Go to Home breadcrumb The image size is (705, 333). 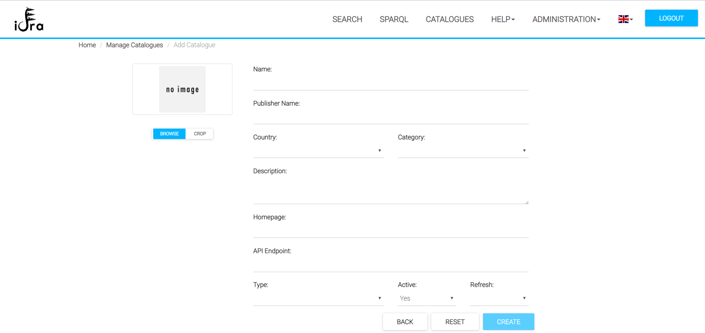pos(87,45)
